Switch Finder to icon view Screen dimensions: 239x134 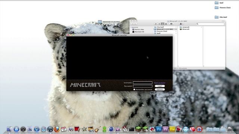[x=156, y=24]
